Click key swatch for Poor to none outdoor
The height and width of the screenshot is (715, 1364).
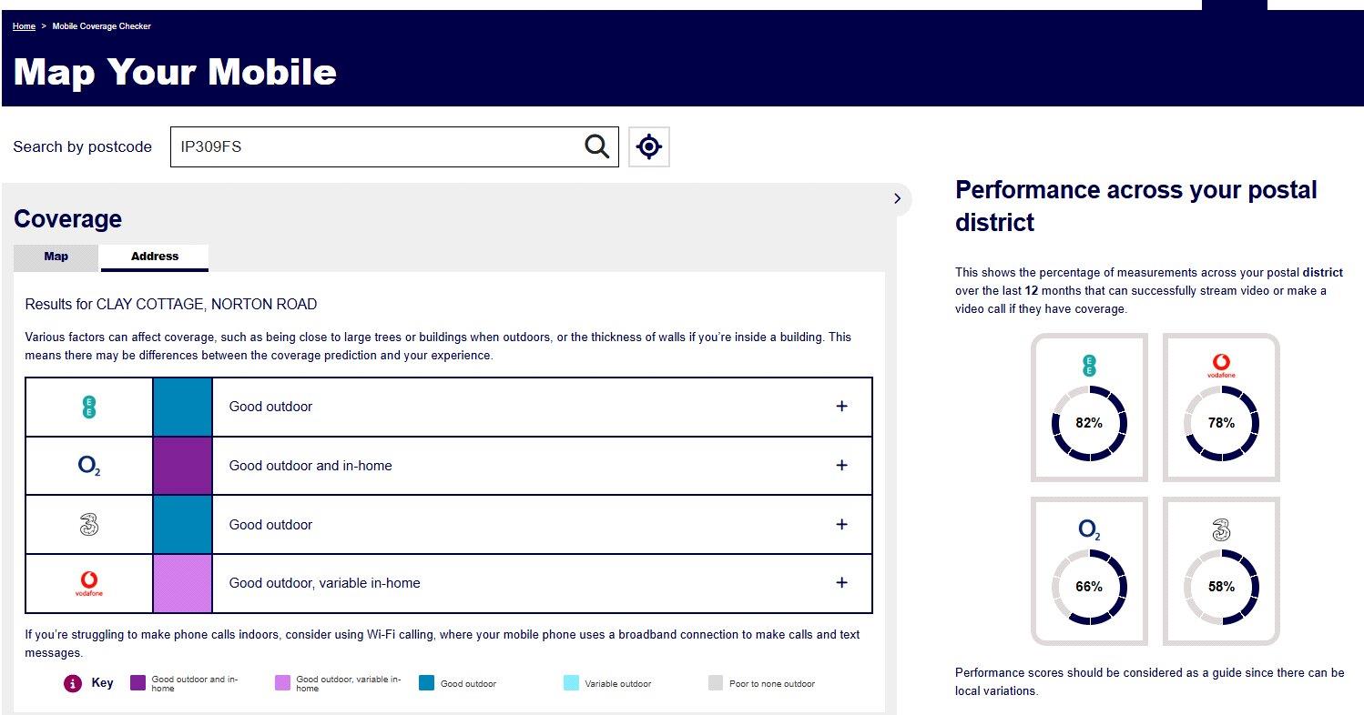[716, 683]
